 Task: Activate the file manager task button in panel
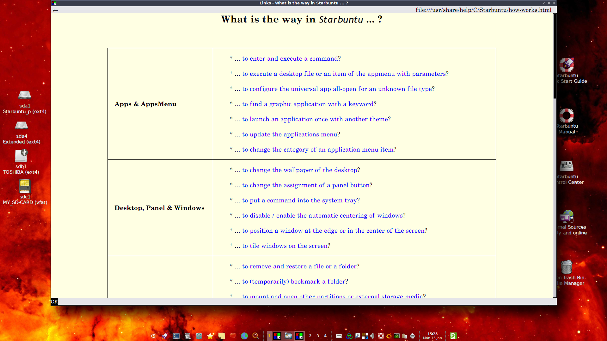click(x=288, y=336)
